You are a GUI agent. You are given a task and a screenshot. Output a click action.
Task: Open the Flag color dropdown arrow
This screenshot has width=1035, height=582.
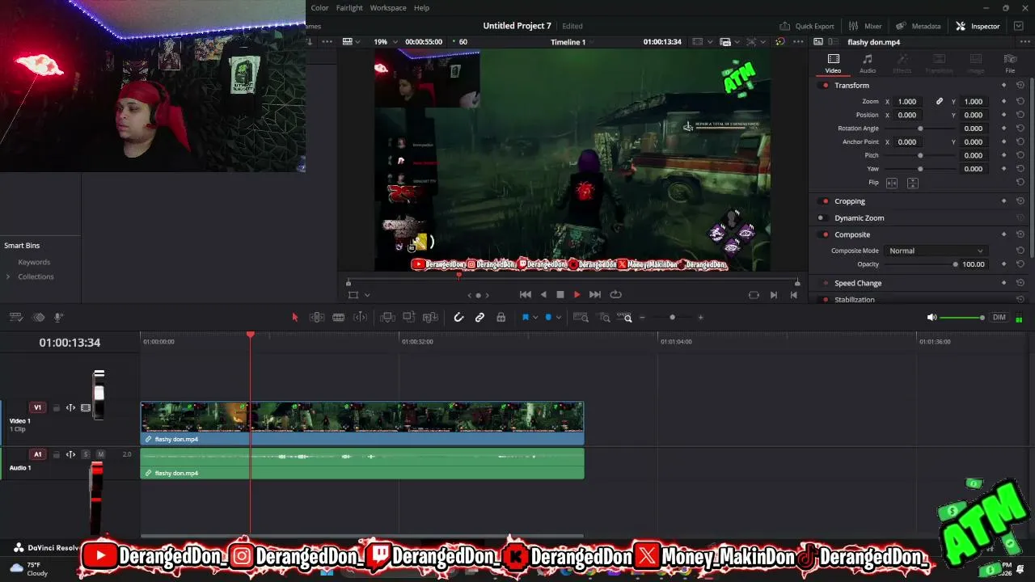pyautogui.click(x=534, y=318)
